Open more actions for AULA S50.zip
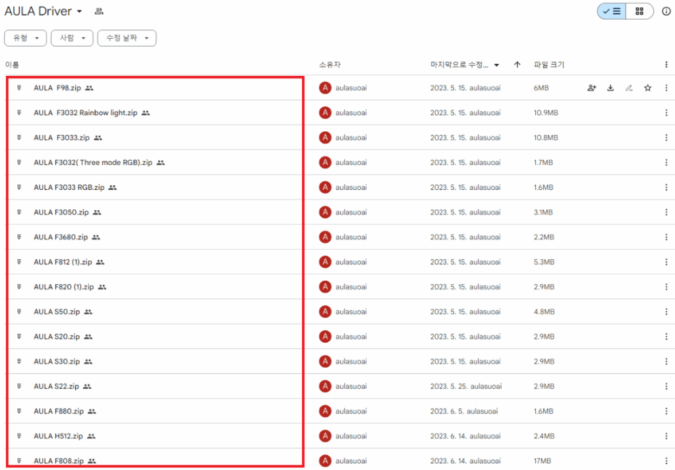The width and height of the screenshot is (675, 470). tap(666, 312)
